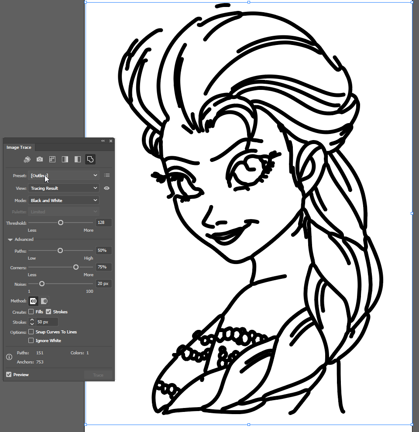Screen dimensions: 419x432
Task: Select the Black and White preset icon
Action: pos(78,159)
